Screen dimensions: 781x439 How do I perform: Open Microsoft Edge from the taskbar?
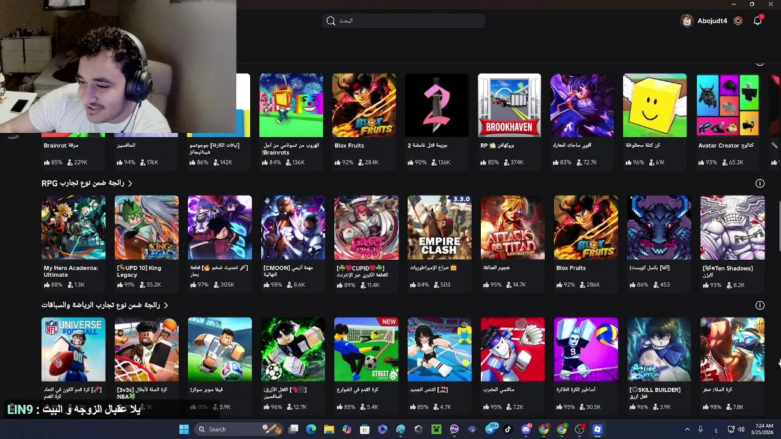pos(311,429)
